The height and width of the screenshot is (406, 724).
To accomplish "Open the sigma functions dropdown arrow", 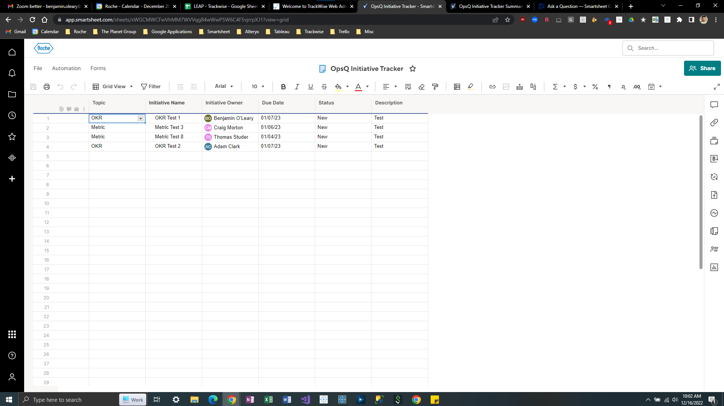I will pyautogui.click(x=564, y=87).
